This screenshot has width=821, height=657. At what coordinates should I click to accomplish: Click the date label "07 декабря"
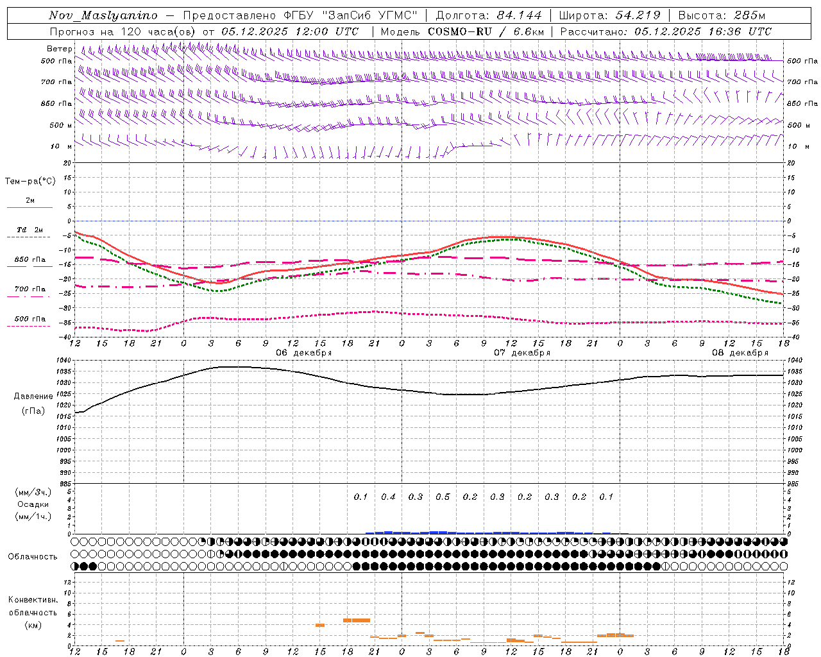point(522,353)
